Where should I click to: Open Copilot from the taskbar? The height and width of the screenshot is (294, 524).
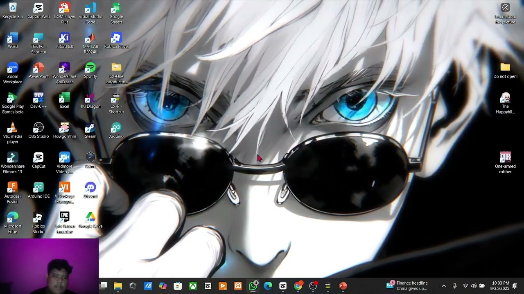click(x=163, y=286)
